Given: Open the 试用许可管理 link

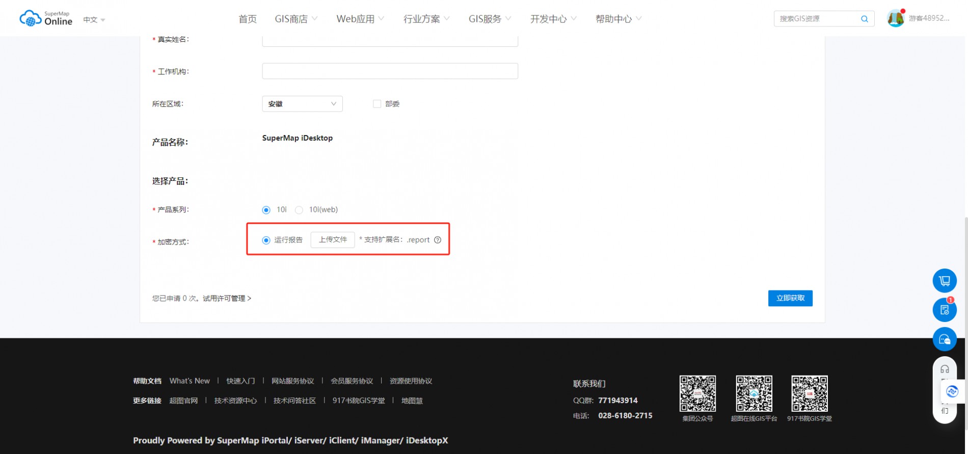Looking at the screenshot, I should coord(227,299).
